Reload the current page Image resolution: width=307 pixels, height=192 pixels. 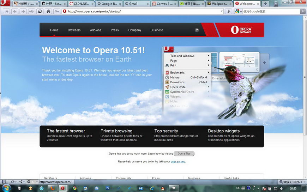point(40,11)
